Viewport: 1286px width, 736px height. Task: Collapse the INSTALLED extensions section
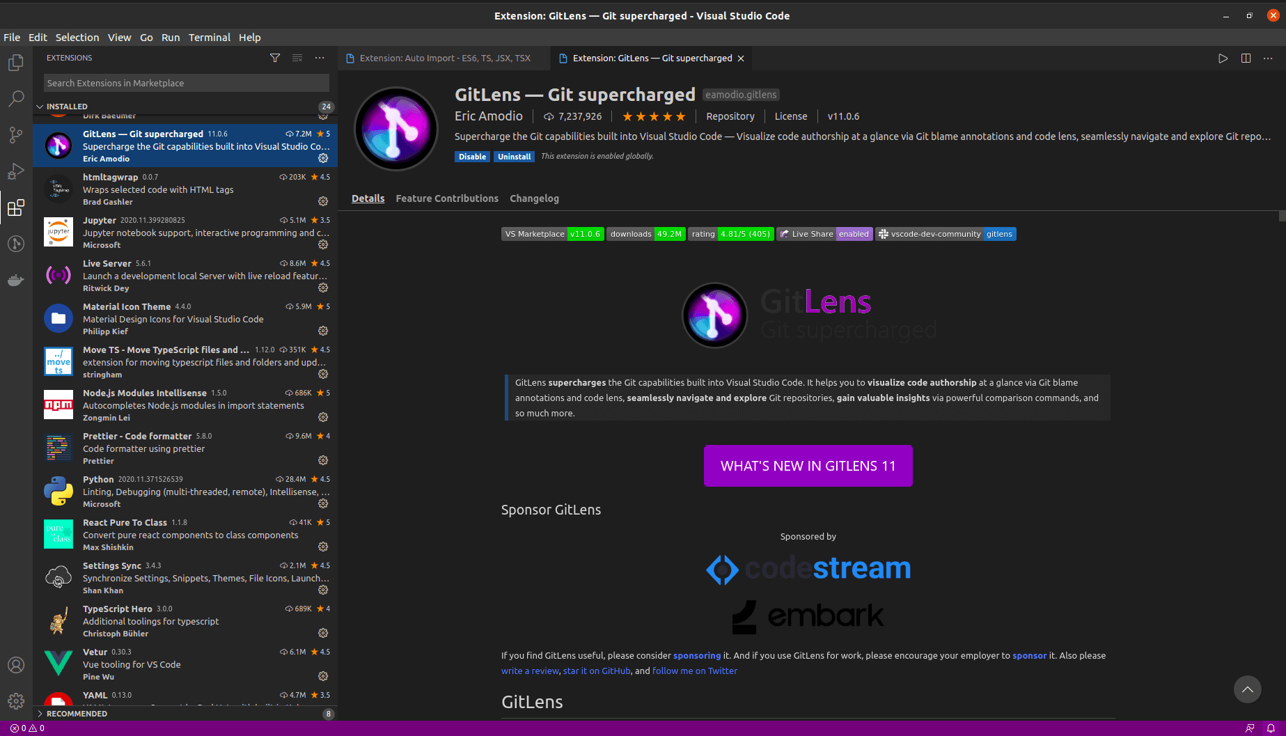tap(186, 107)
